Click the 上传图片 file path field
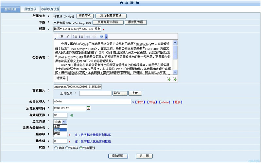The width and height of the screenshot is (261, 163). coord(96,93)
